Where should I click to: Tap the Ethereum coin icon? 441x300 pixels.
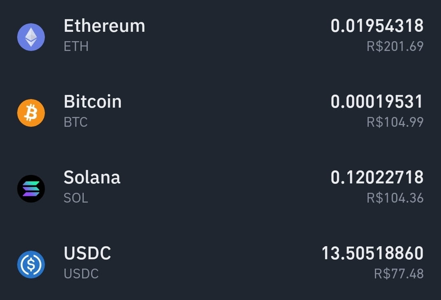(31, 37)
